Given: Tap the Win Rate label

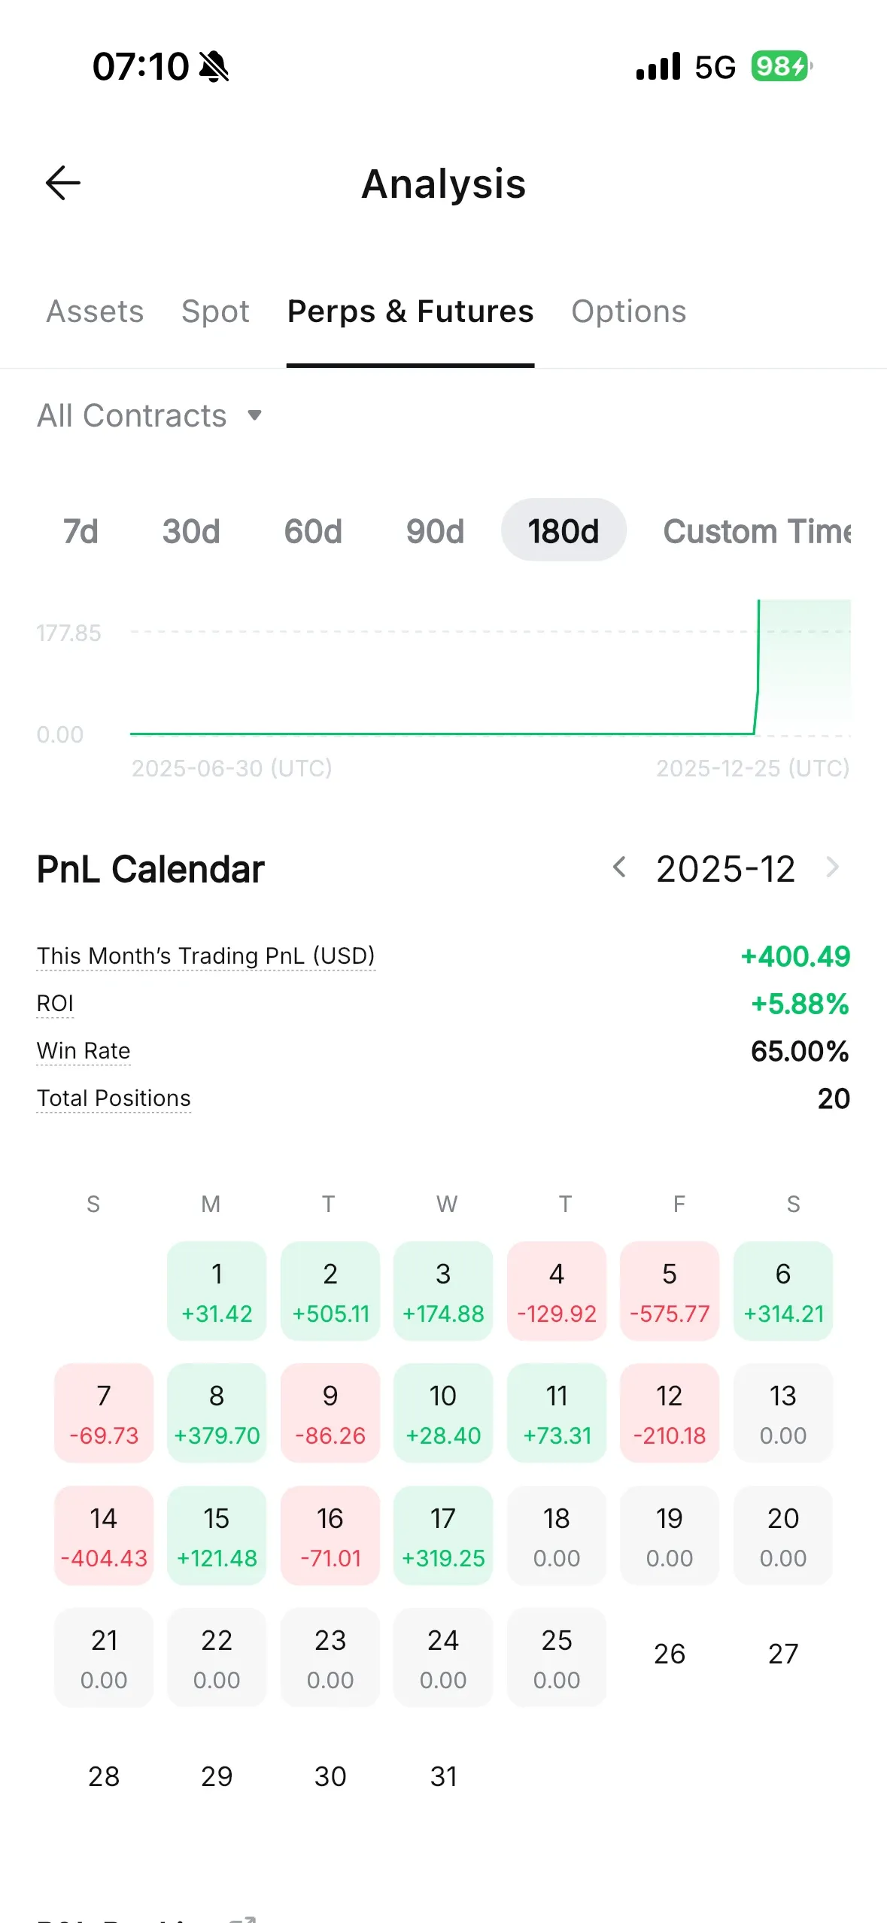Looking at the screenshot, I should (84, 1050).
